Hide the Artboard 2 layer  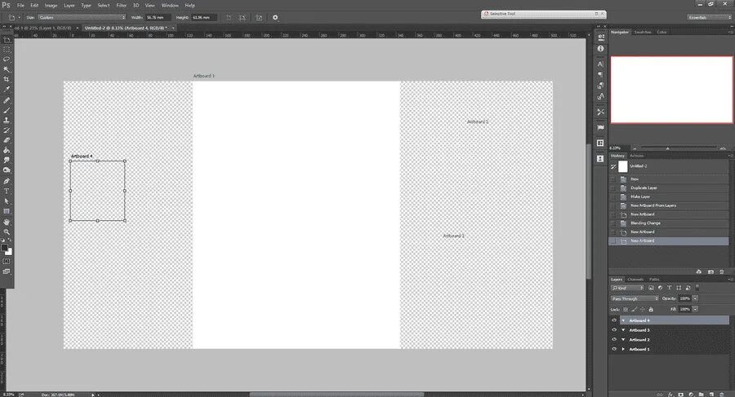click(x=614, y=339)
